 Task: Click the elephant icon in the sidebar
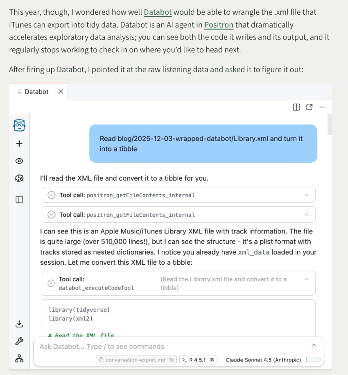click(19, 178)
